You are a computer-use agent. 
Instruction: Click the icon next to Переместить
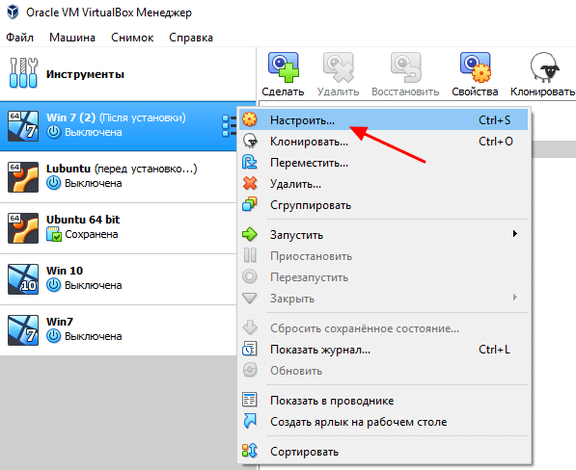point(250,162)
